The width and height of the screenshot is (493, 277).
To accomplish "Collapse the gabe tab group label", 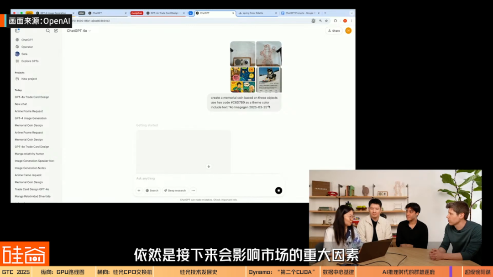I will 29,13.
